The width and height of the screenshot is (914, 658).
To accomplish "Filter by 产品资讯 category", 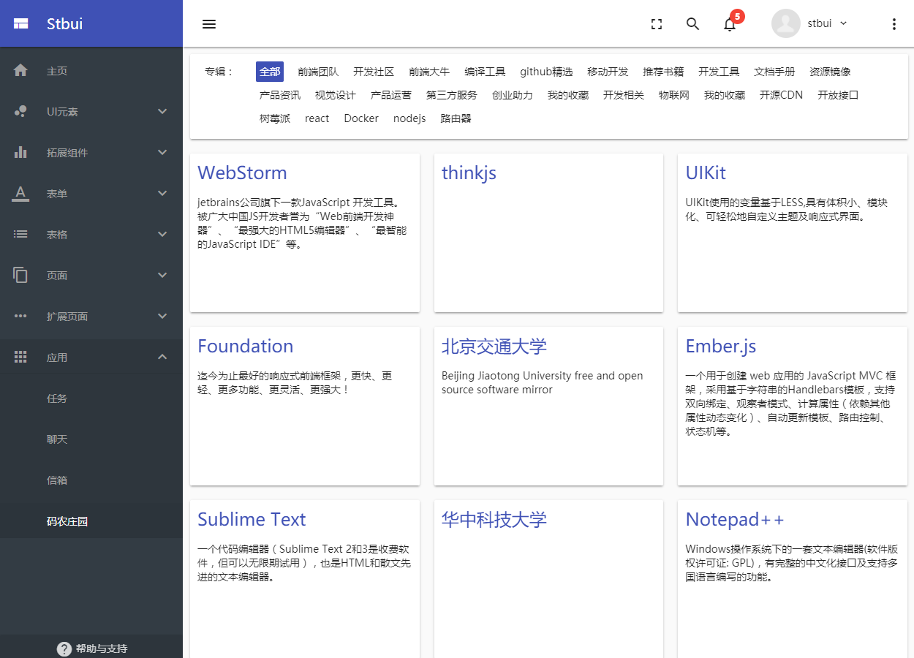I will point(280,95).
